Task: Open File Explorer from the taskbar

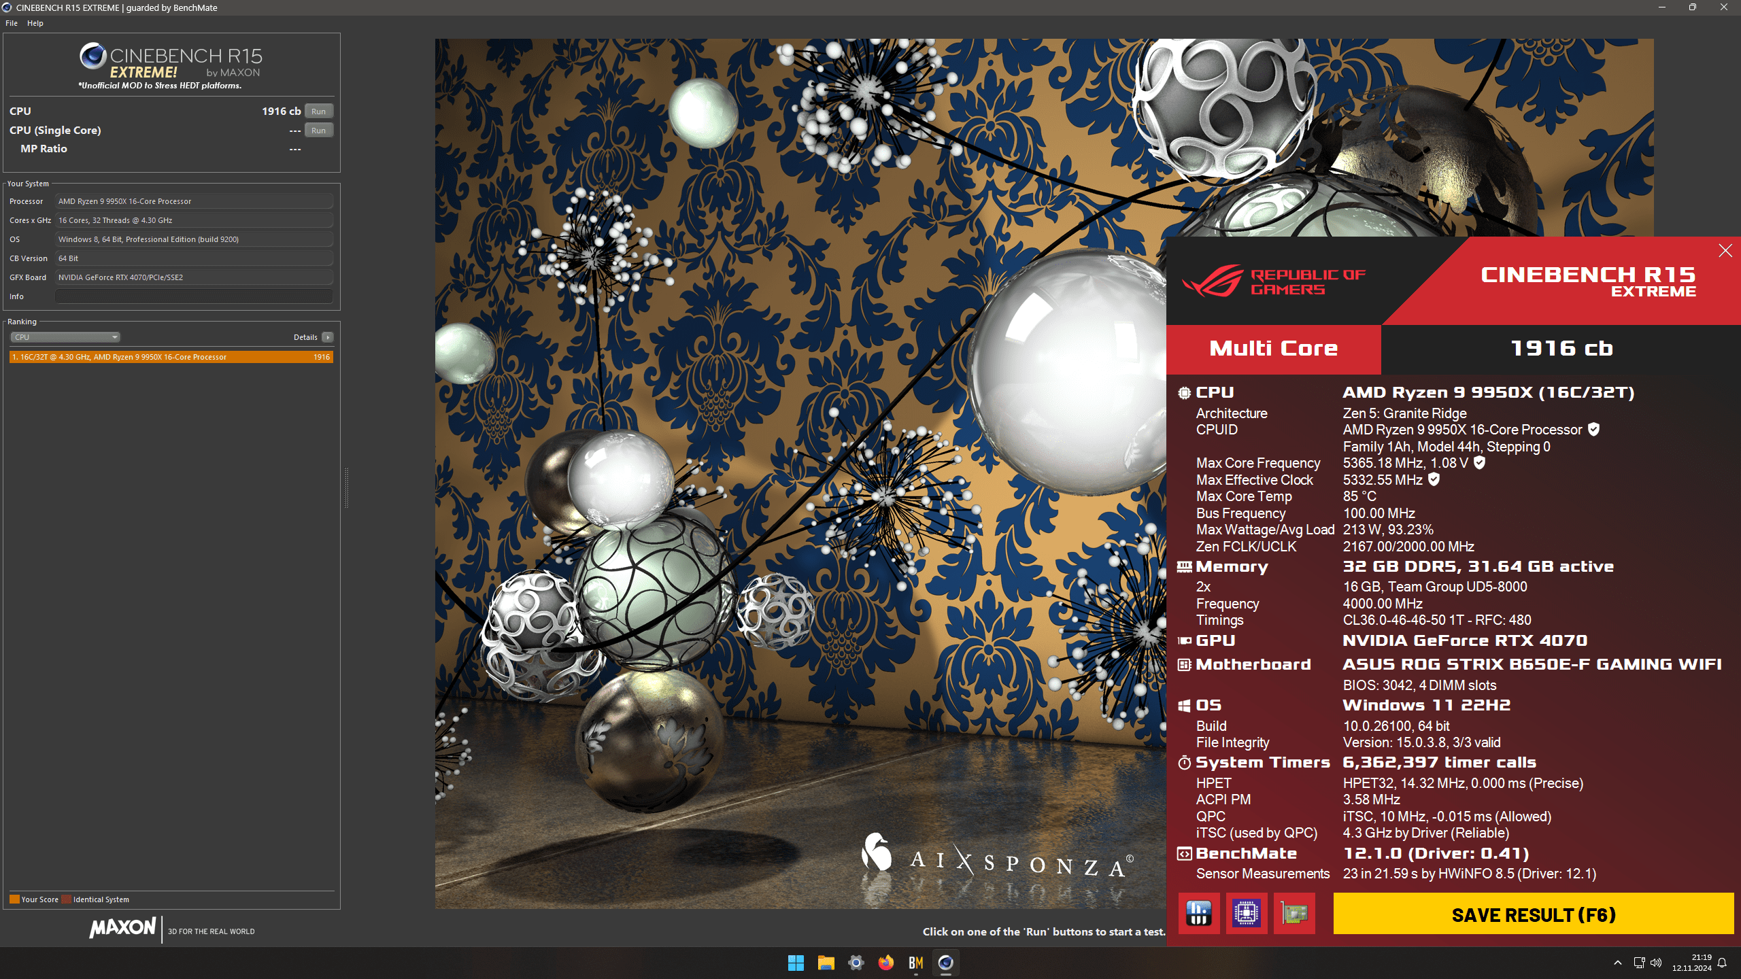Action: (x=826, y=963)
